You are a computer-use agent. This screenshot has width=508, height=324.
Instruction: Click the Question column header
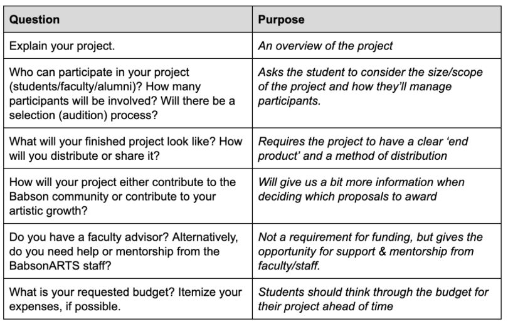point(128,19)
